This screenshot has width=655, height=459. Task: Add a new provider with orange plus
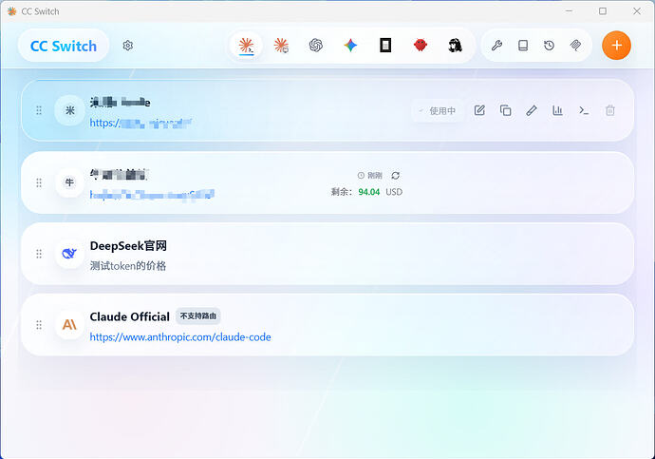click(616, 46)
